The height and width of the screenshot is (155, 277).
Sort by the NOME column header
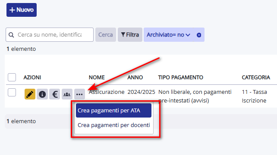97,77
